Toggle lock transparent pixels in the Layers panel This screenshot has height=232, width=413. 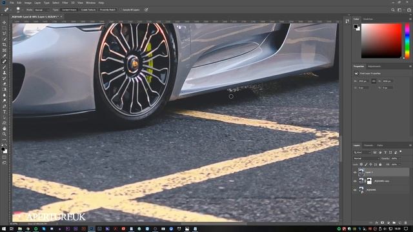[361, 164]
